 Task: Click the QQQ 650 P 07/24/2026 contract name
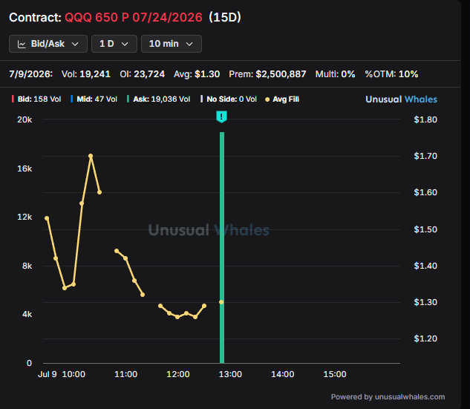[134, 17]
